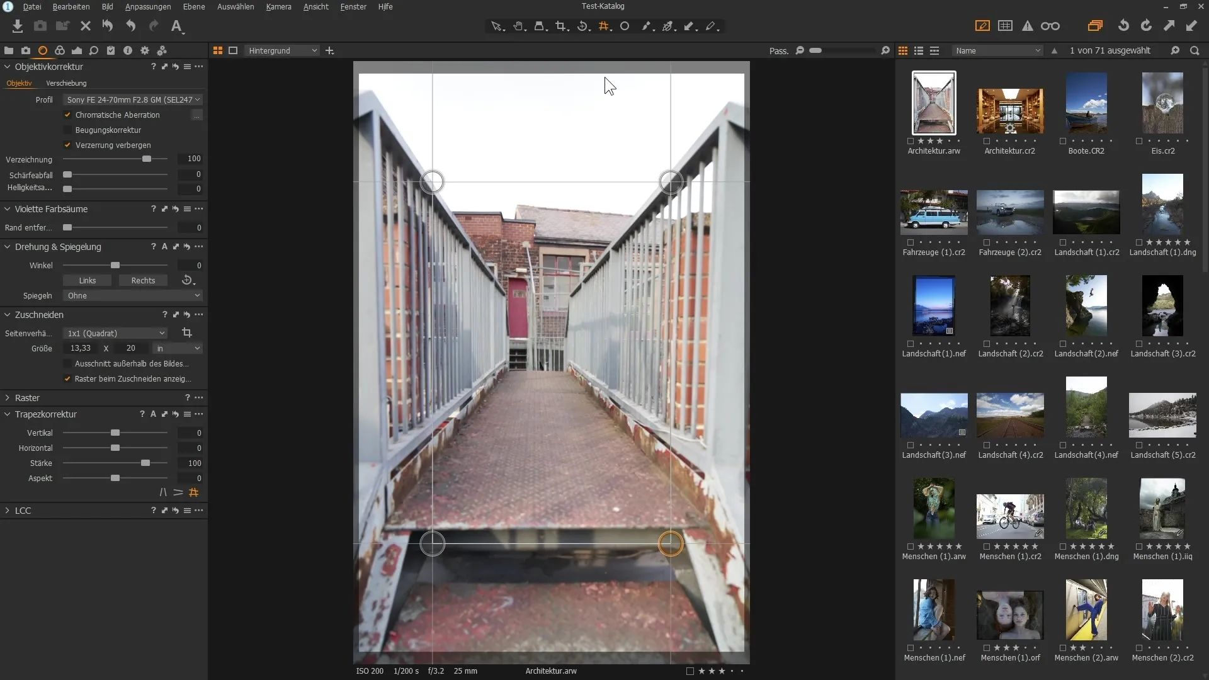Open the Datei menu
The width and height of the screenshot is (1209, 680).
pos(32,6)
